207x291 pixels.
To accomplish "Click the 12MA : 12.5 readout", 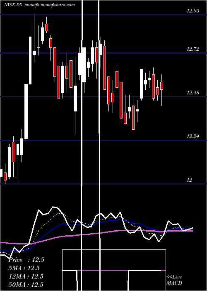I will click(x=26, y=276).
